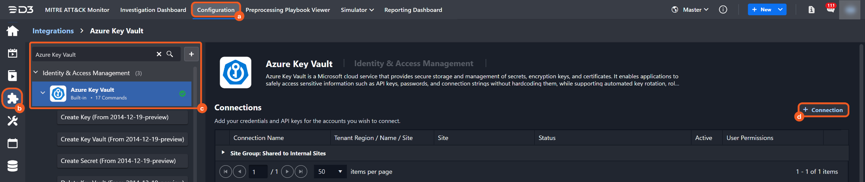Screen dimensions: 865x182
Task: Click the Home icon in left sidebar
Action: point(13,31)
